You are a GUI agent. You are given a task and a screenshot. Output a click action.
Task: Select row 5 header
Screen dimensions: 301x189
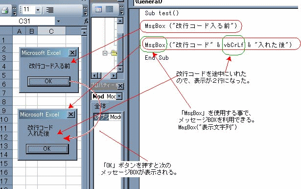(4, 75)
